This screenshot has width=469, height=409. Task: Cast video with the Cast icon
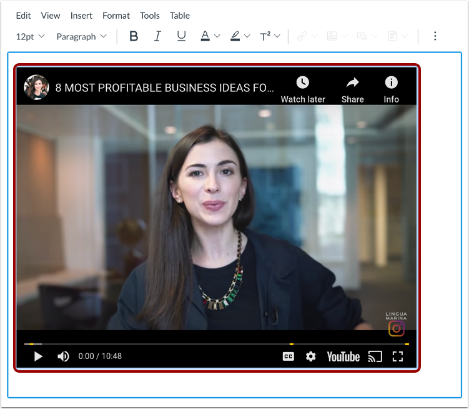click(375, 356)
